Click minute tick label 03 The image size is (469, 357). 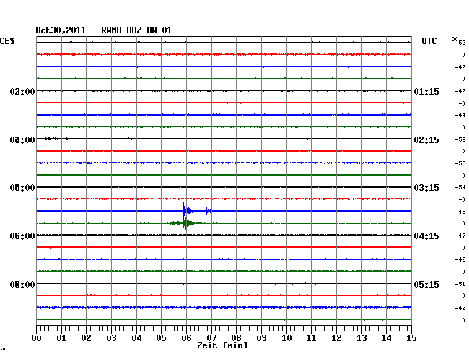[111, 338]
